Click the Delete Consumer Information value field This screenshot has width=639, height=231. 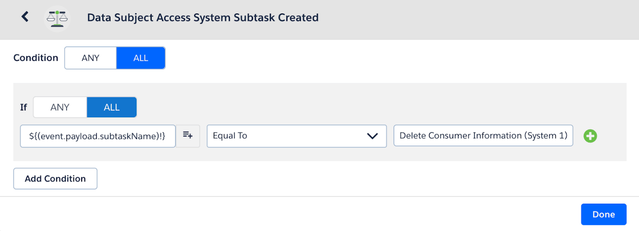(x=483, y=135)
